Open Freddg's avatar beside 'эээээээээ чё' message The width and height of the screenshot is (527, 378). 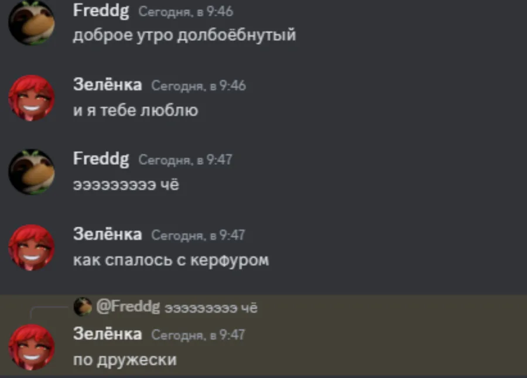(x=32, y=172)
